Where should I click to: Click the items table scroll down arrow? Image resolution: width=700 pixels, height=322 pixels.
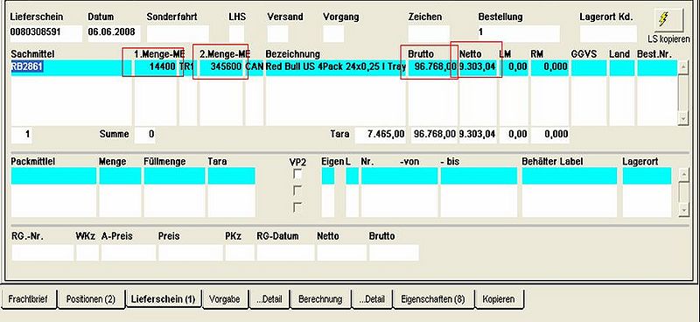click(682, 118)
